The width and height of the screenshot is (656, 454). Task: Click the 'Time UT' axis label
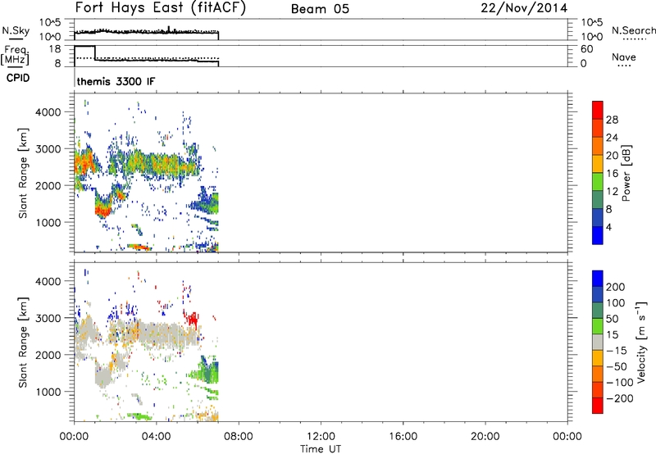[x=321, y=449]
